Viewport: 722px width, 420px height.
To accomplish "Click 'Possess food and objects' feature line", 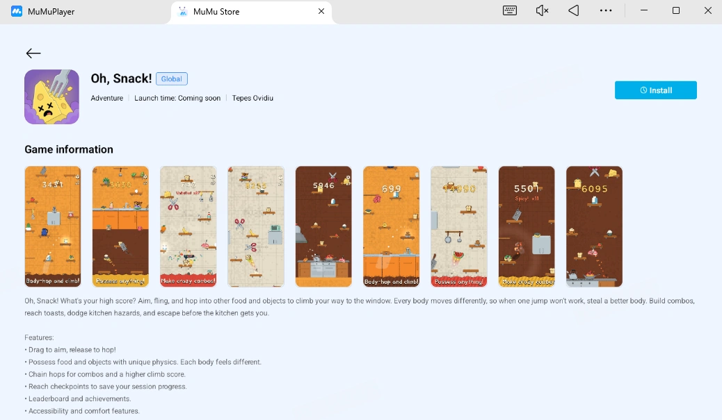I will click(143, 362).
